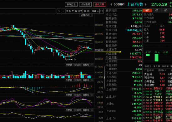Open the 复权 dropdown
Image resolution: width=172 pixels, height=122 pixels.
click(70, 11)
